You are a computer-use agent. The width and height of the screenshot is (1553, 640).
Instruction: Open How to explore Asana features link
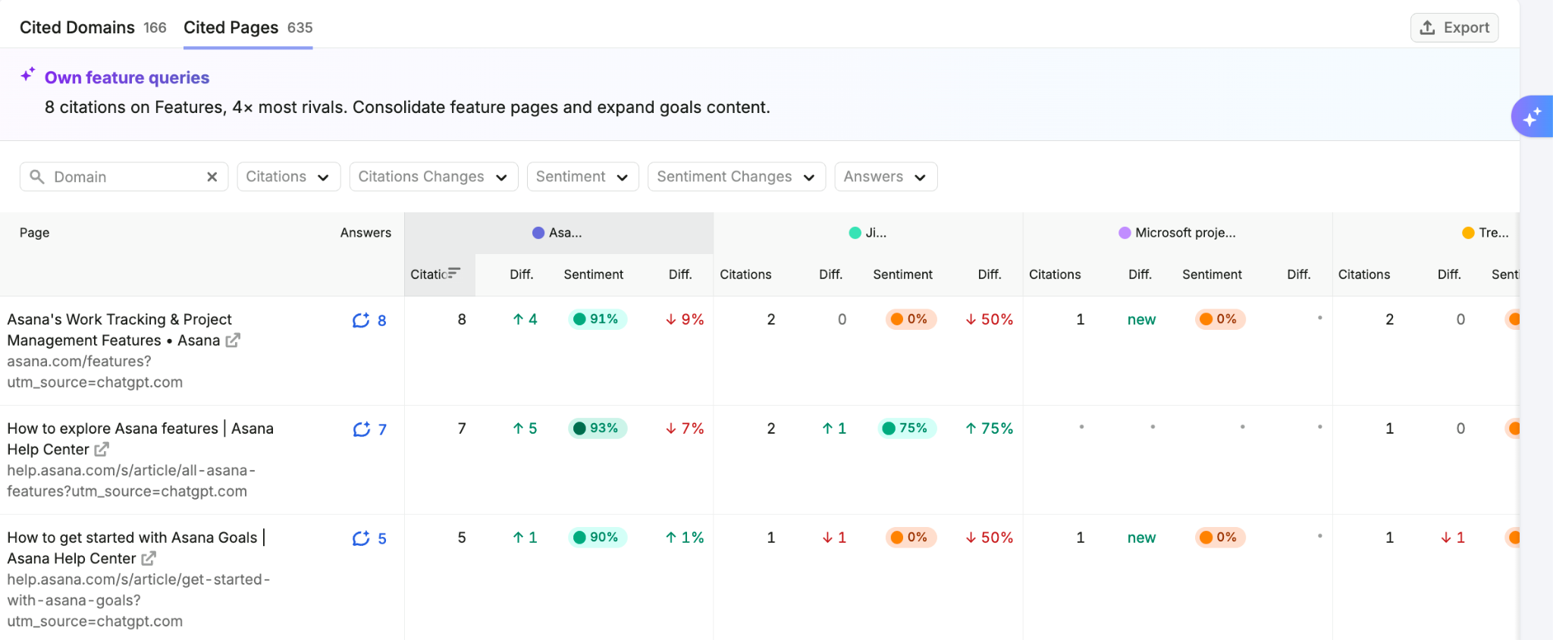point(140,439)
